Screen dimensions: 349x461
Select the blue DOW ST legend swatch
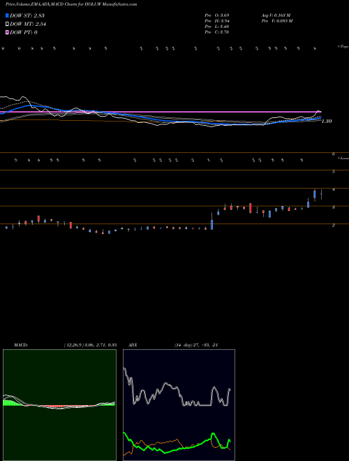(x=7, y=15)
